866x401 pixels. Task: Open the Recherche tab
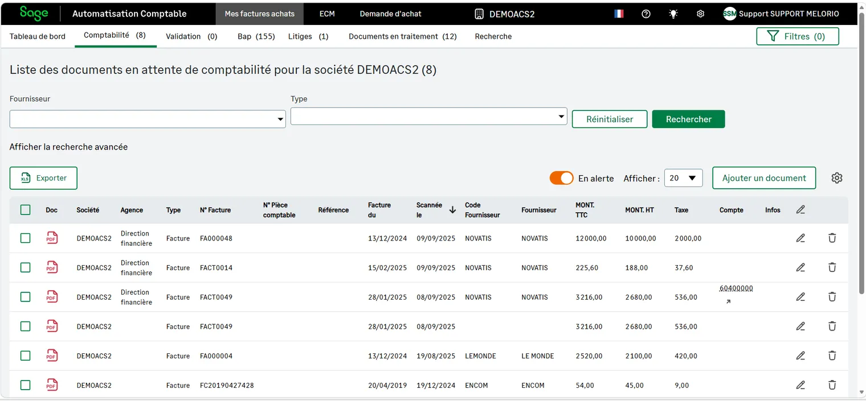click(493, 36)
